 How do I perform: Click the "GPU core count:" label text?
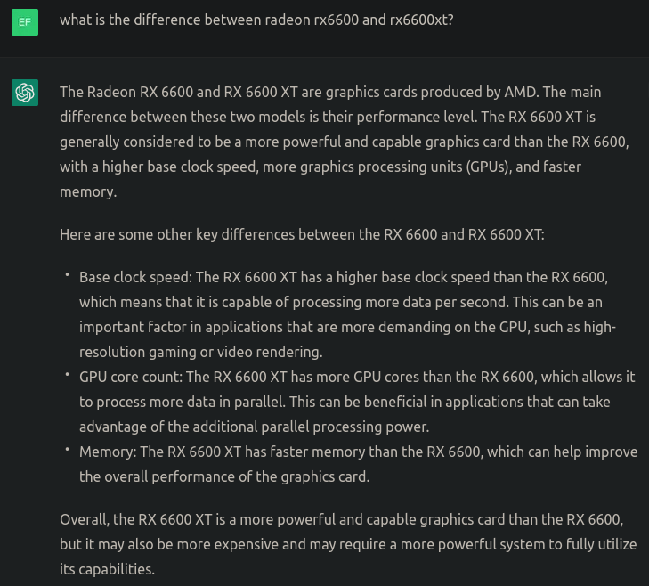[x=132, y=377]
